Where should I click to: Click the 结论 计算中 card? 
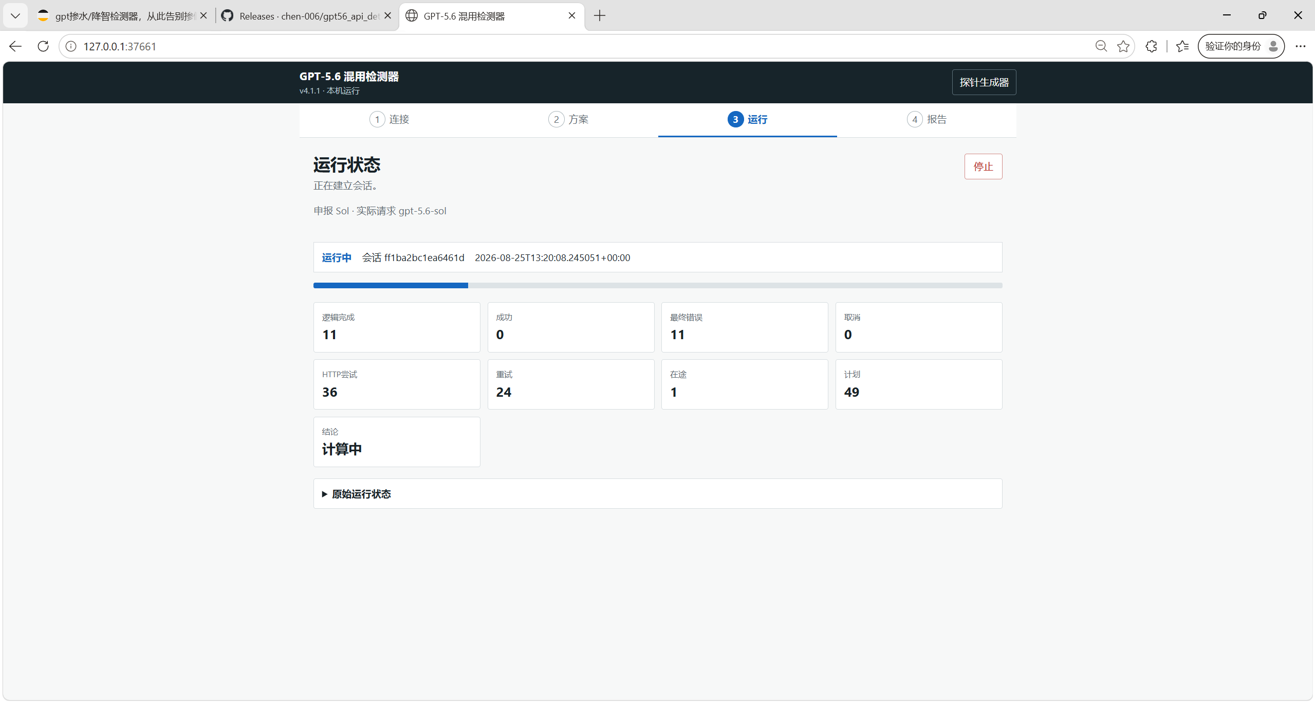click(x=397, y=442)
